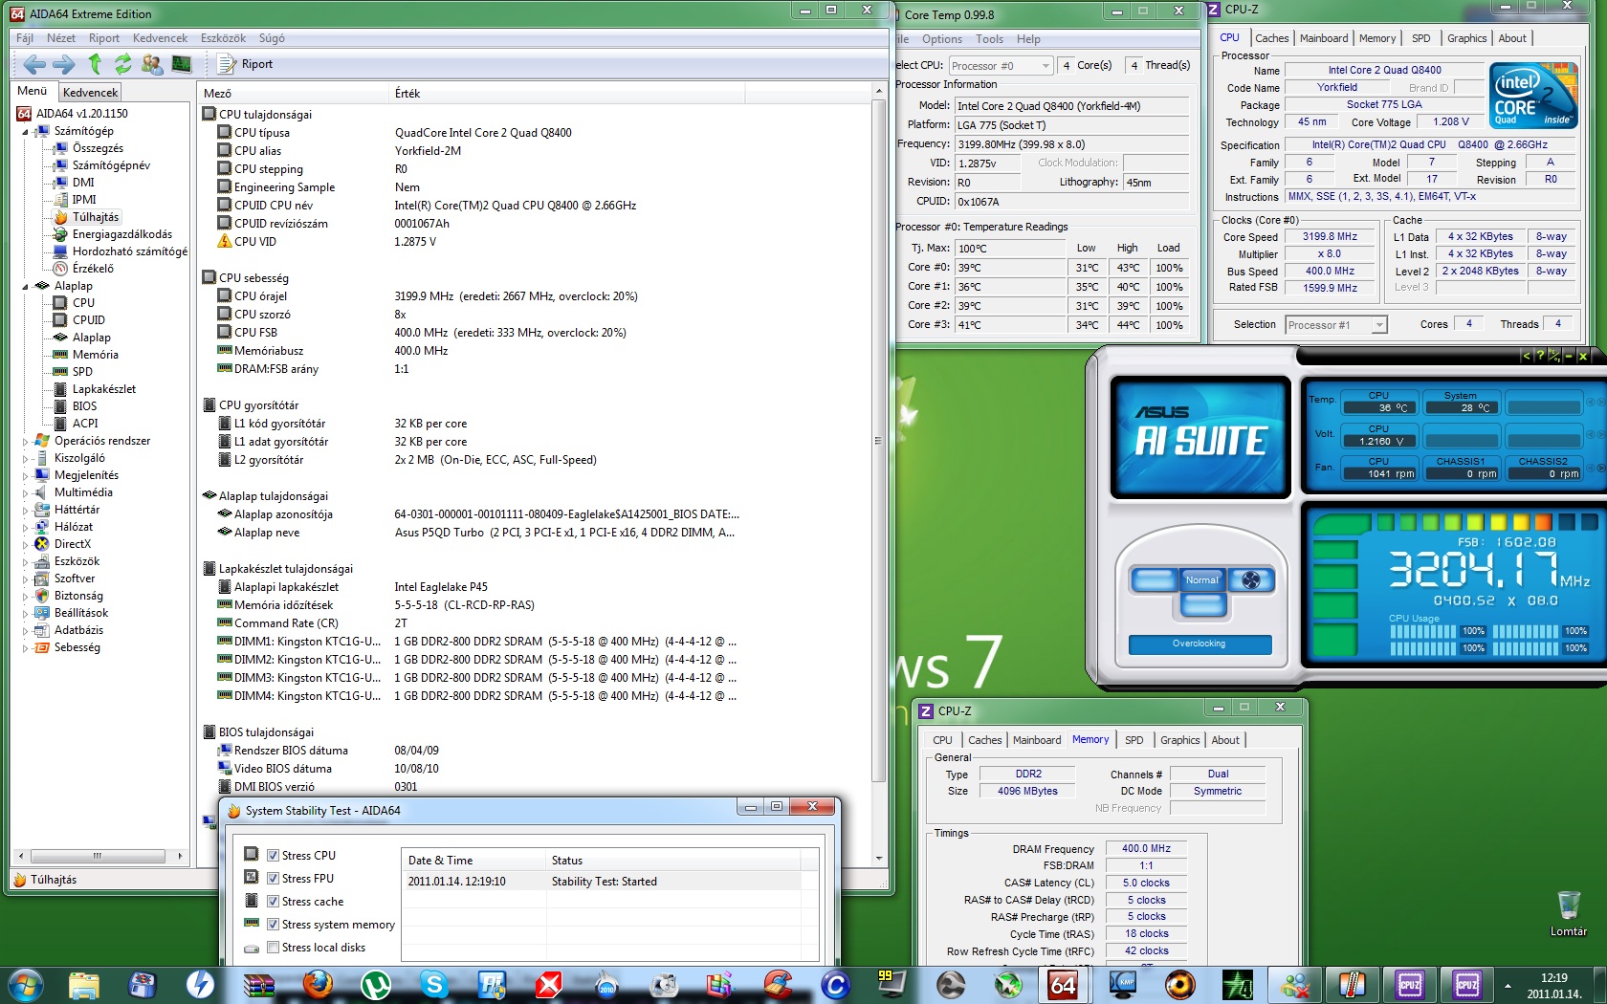Image resolution: width=1607 pixels, height=1004 pixels.
Task: Select the Energiagazdálkodás tree item
Action: tap(122, 234)
